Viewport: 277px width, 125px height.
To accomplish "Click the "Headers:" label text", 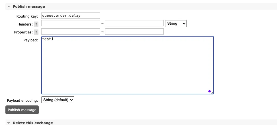I will [25, 24].
